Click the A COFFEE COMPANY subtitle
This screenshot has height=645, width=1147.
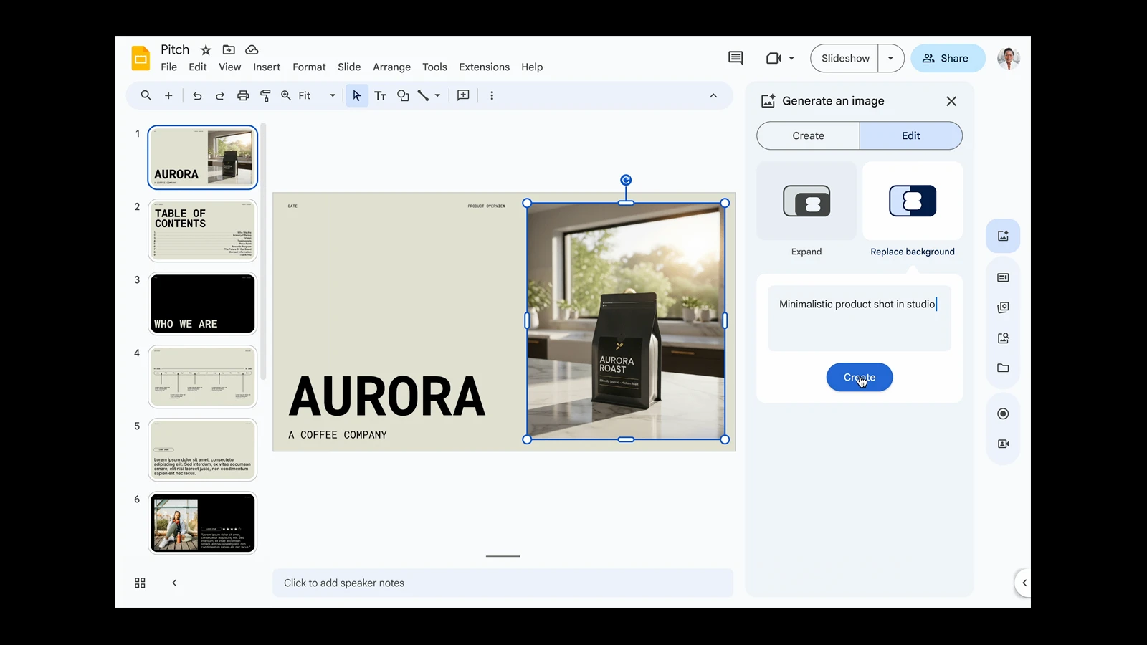(338, 435)
